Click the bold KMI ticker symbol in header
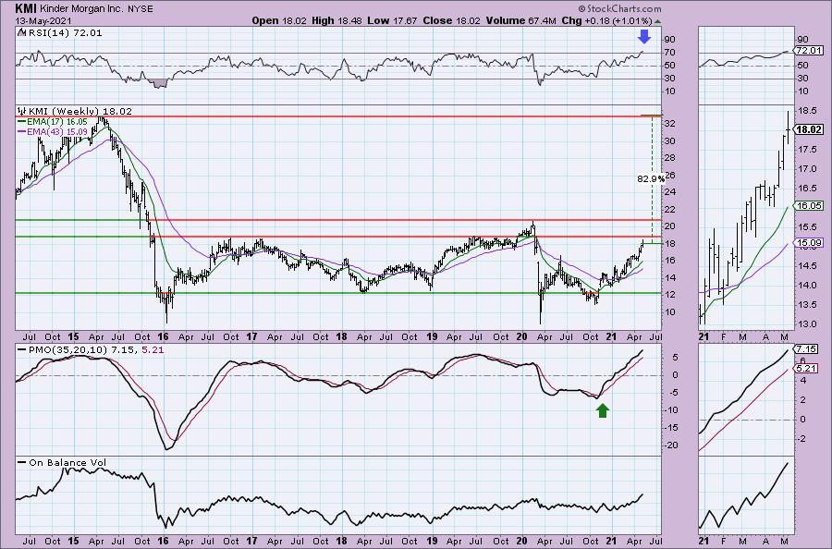This screenshot has height=549, width=832. point(26,8)
